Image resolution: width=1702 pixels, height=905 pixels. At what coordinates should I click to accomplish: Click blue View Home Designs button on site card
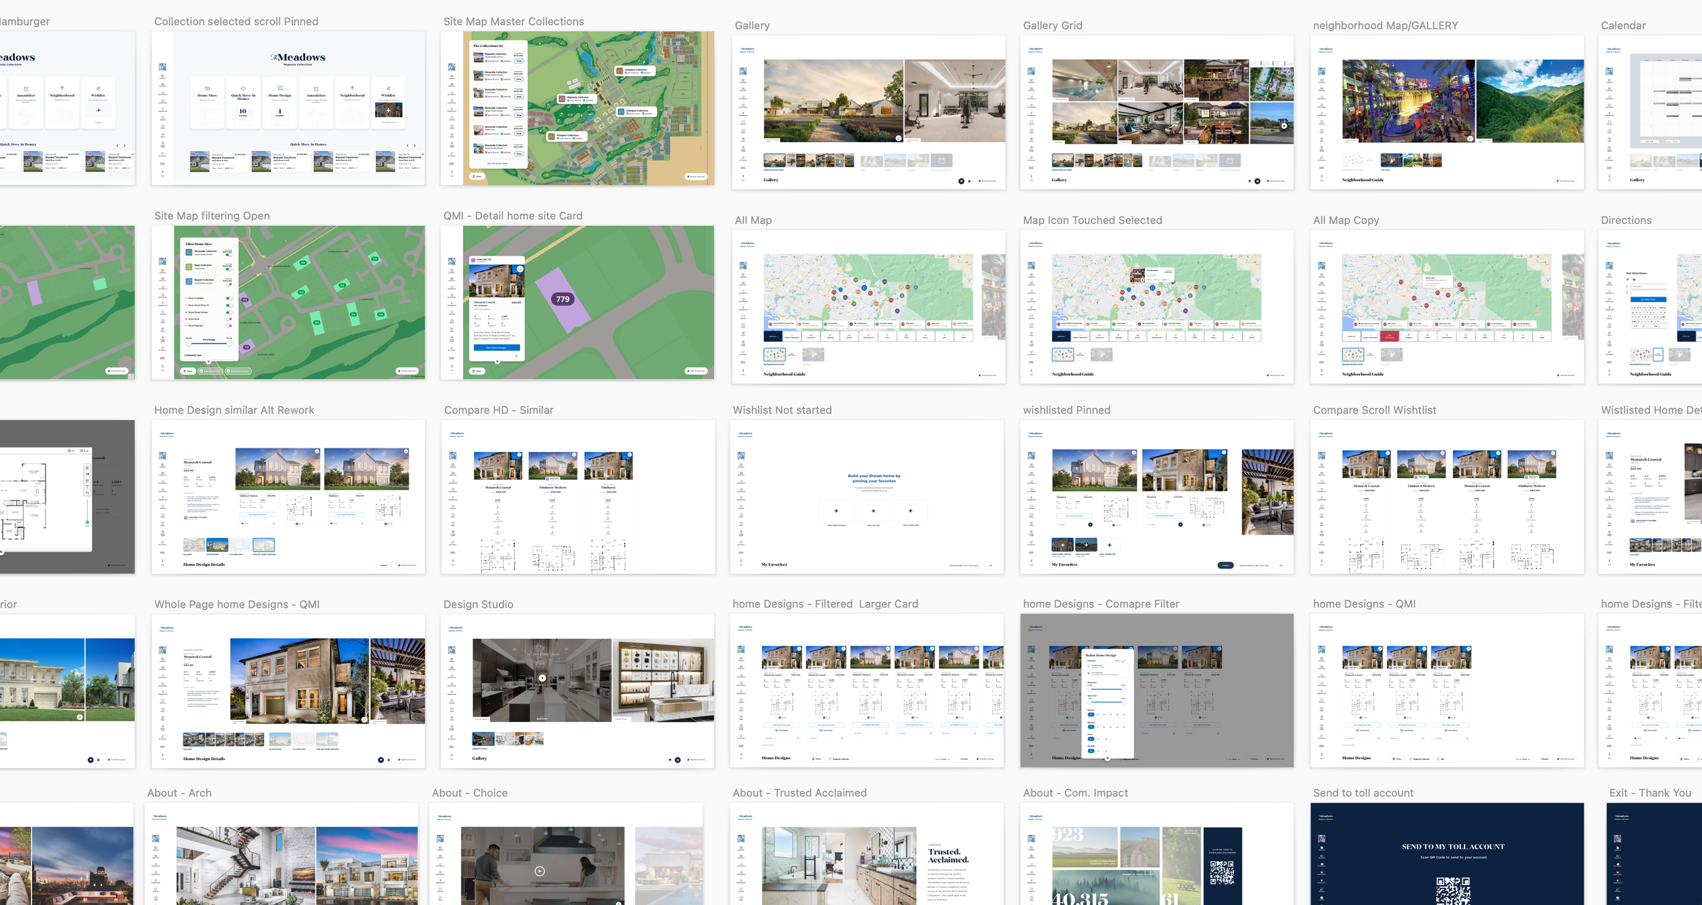pyautogui.click(x=496, y=348)
